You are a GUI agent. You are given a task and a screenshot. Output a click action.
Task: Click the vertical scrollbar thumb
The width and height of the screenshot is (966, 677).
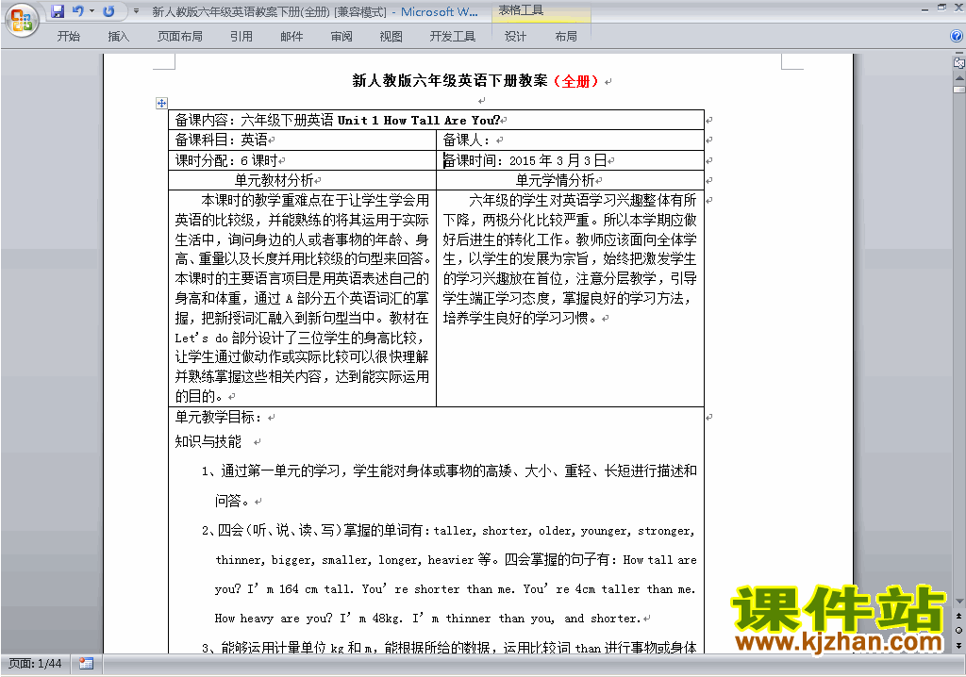click(959, 90)
